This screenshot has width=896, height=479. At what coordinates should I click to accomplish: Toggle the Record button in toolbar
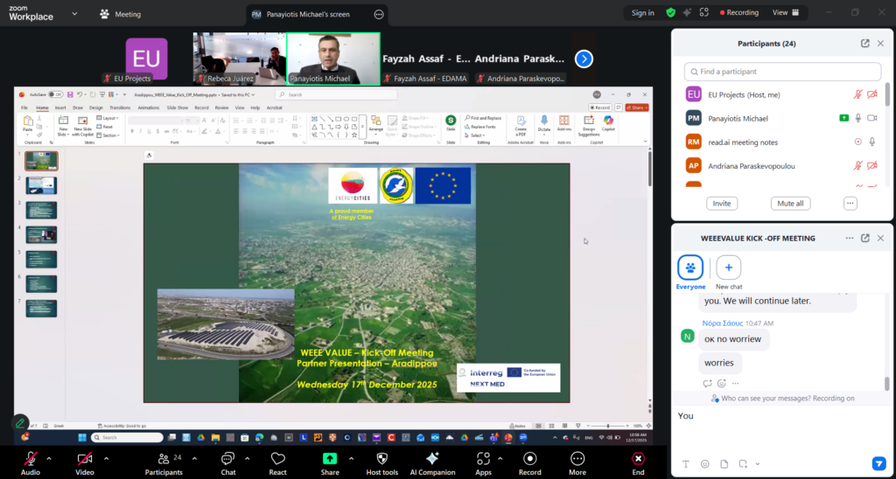point(529,459)
